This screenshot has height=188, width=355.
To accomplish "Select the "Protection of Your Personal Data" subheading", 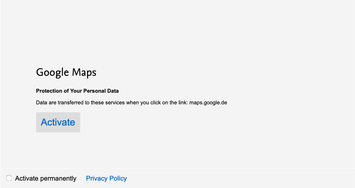I will [x=77, y=91].
